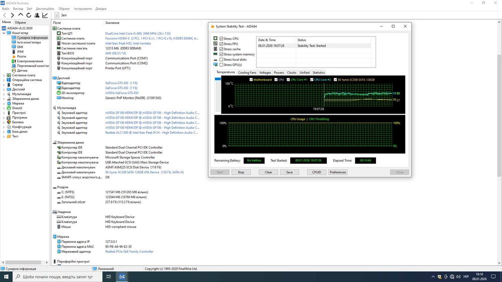Image resolution: width=502 pixels, height=282 pixels.
Task: Uncheck Stress cache
Action: pyautogui.click(x=221, y=49)
